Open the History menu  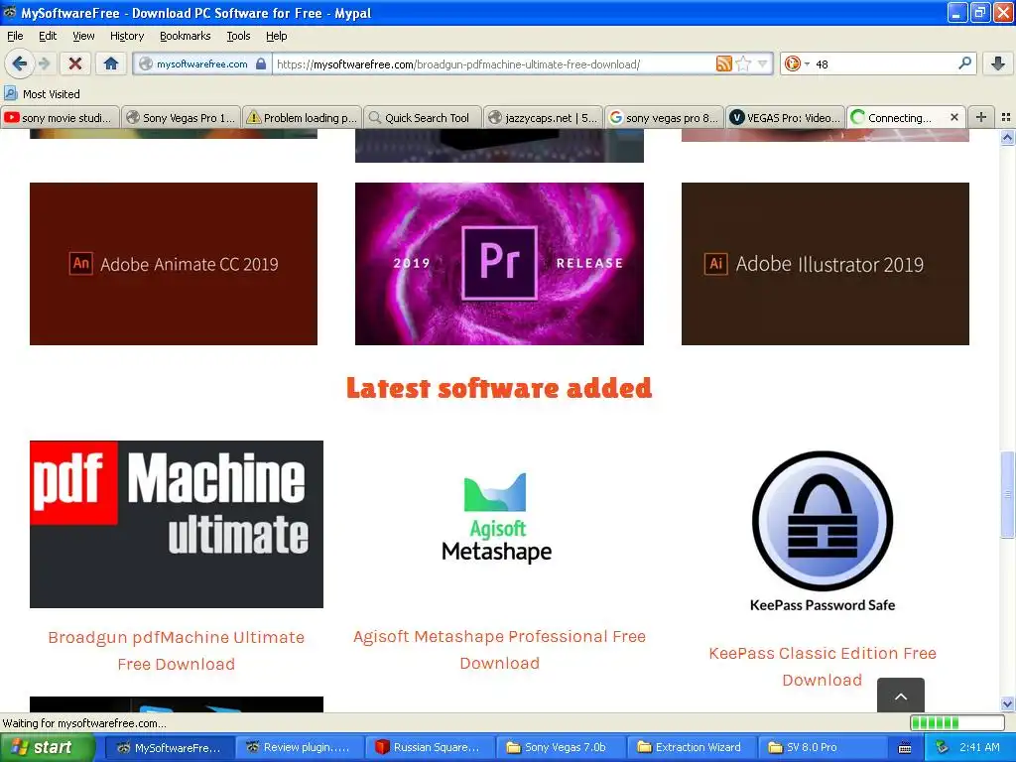point(127,36)
